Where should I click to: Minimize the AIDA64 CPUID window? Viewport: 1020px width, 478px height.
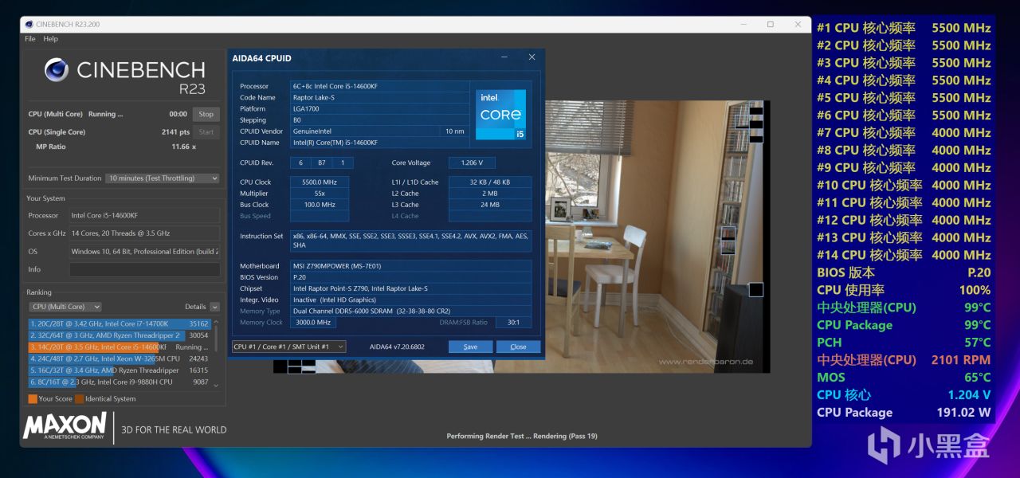pos(504,57)
